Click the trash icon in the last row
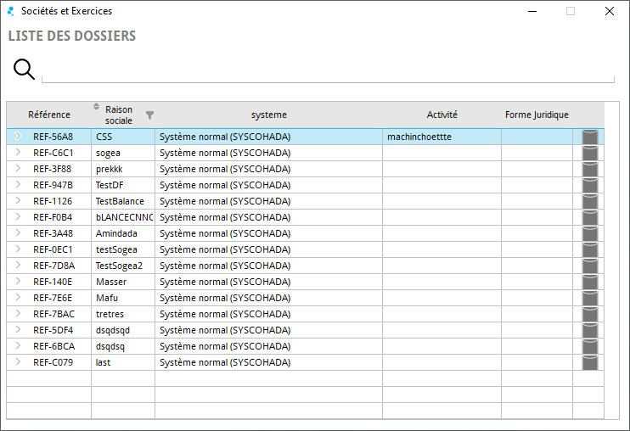Image resolution: width=630 pixels, height=431 pixels. [x=589, y=362]
